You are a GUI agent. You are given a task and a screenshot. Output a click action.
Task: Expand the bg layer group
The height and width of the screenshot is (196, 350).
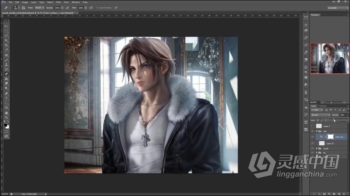(317, 152)
